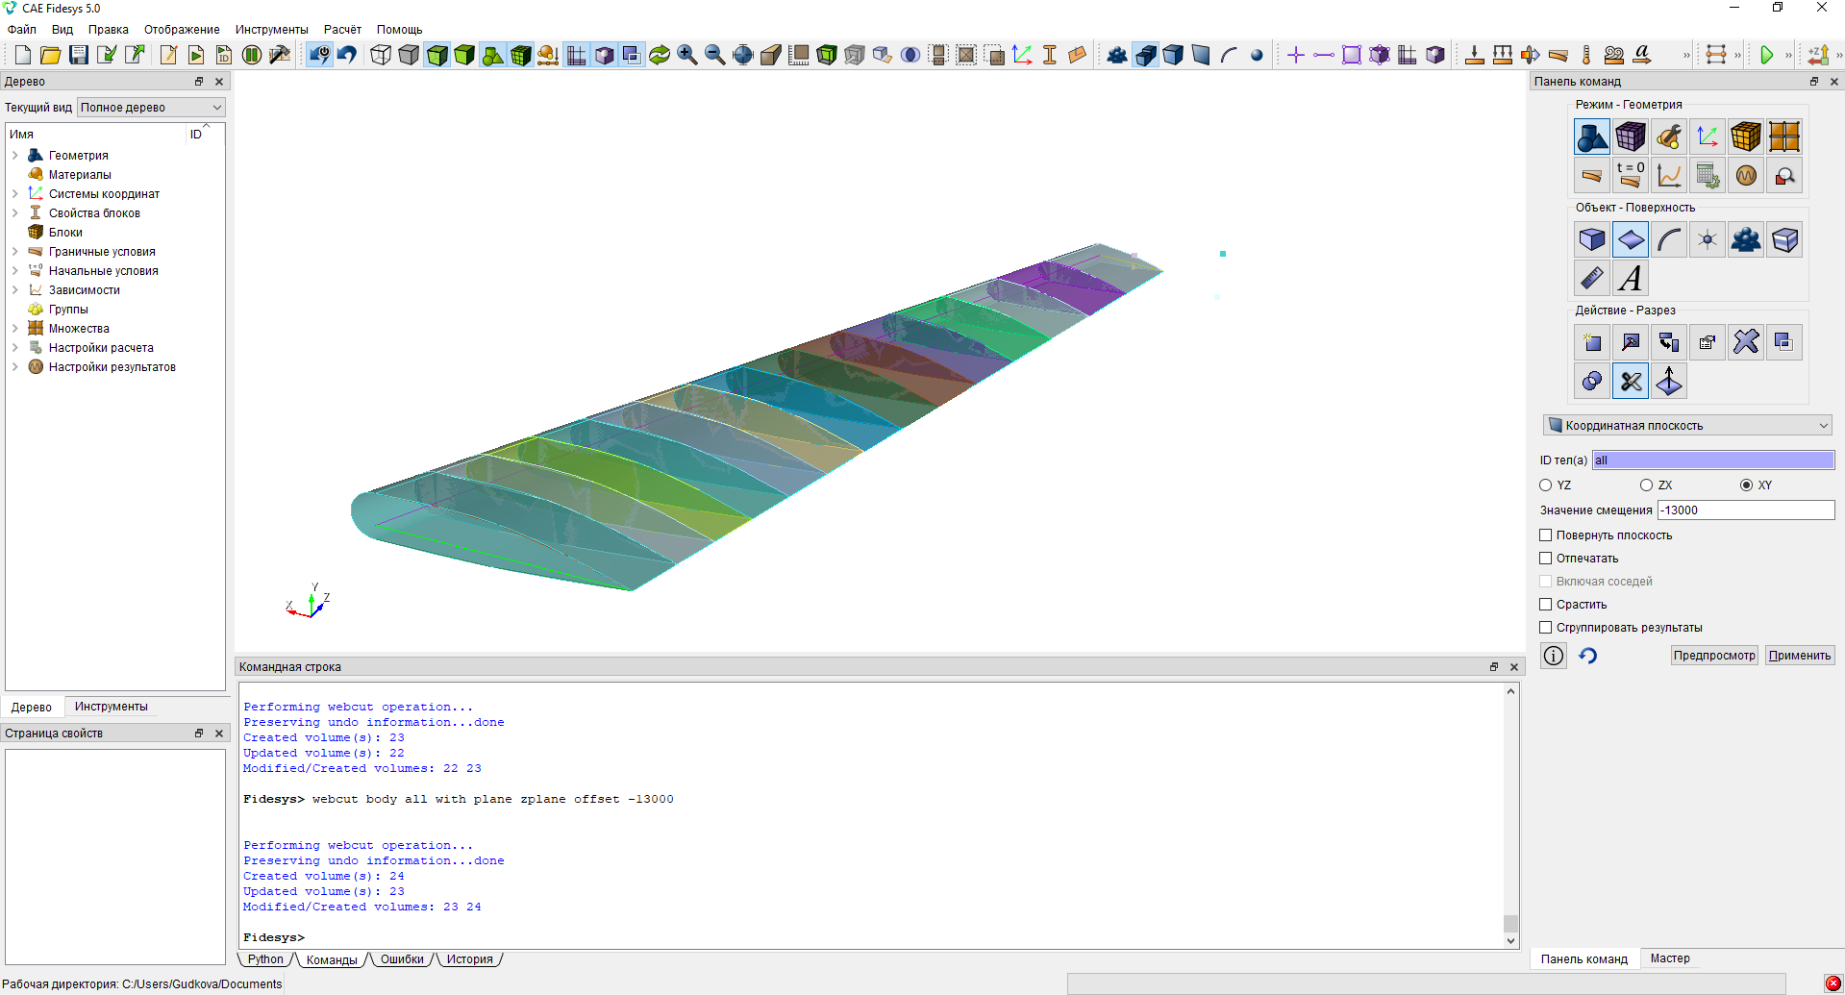
Task: Click the red stop button in status bar
Action: tap(1833, 984)
